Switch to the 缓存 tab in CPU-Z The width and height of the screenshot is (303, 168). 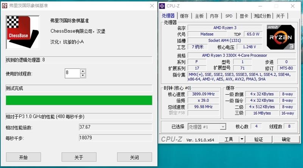coord(184,16)
